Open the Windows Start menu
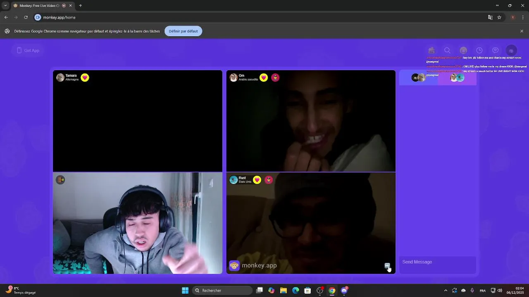 185,290
